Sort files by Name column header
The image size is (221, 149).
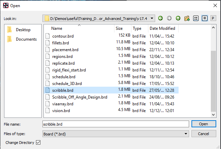57,28
